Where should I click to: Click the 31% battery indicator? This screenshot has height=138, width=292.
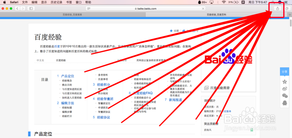[x=234, y=2]
